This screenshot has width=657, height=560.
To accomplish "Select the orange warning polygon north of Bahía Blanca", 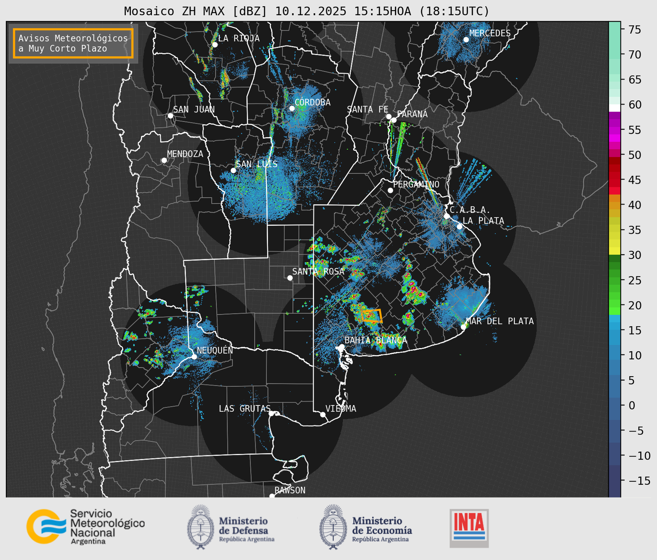I will (372, 315).
